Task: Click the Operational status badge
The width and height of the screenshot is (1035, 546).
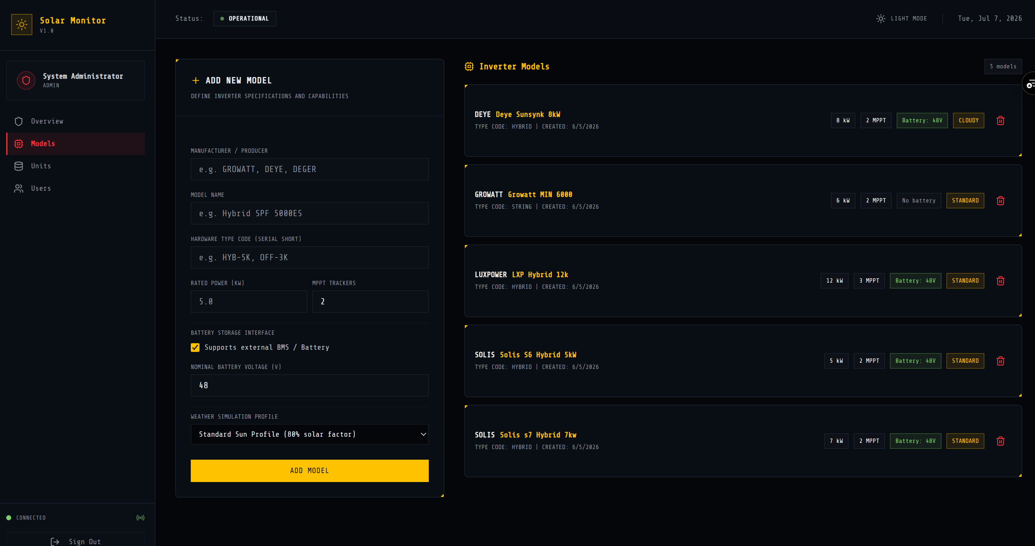Action: click(245, 18)
